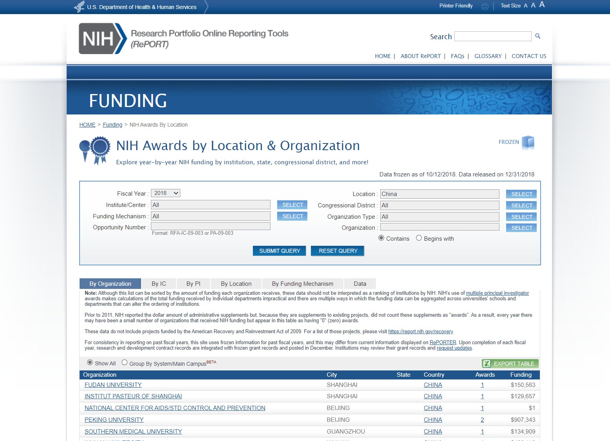Viewport: 610px width, 441px height.
Task: Open ABOUT RePORT navigation link
Action: (421, 56)
